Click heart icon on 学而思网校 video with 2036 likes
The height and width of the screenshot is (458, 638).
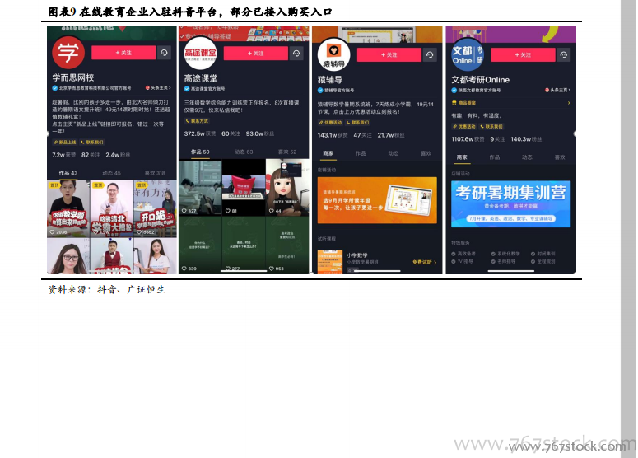click(53, 232)
